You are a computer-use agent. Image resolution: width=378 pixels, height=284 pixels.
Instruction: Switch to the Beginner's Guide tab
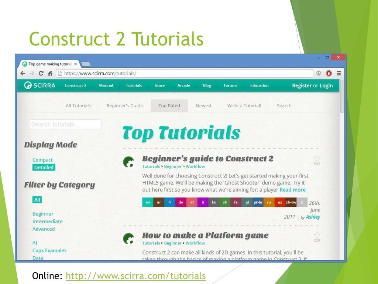125,105
